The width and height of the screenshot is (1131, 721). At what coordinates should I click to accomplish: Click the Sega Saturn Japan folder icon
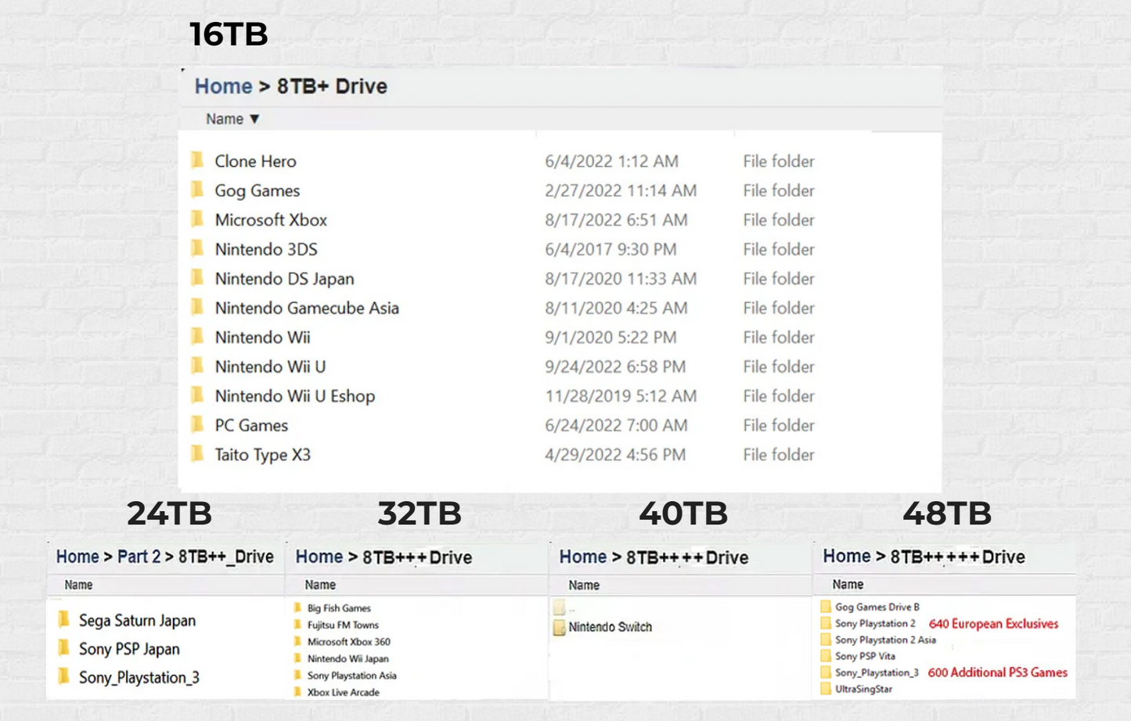pos(64,620)
